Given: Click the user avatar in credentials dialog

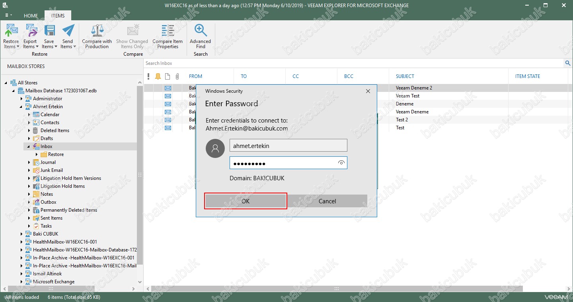Looking at the screenshot, I should pyautogui.click(x=215, y=148).
